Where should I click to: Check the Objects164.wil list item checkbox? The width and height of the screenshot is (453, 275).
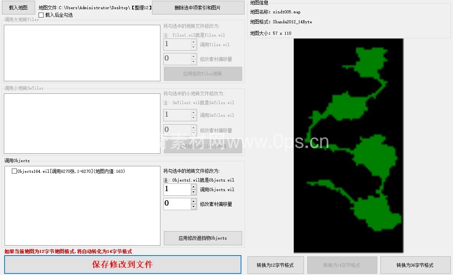[x=14, y=172]
